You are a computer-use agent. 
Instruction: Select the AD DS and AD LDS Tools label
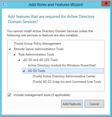(x=40, y=60)
